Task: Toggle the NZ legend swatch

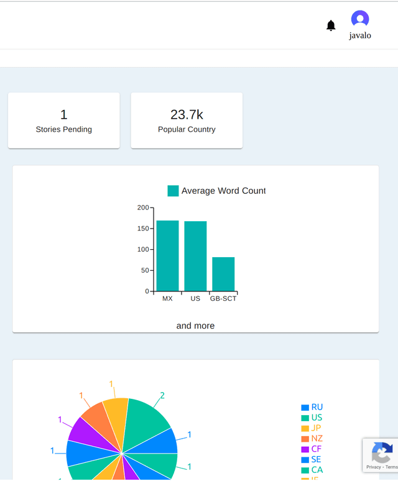Action: point(305,439)
